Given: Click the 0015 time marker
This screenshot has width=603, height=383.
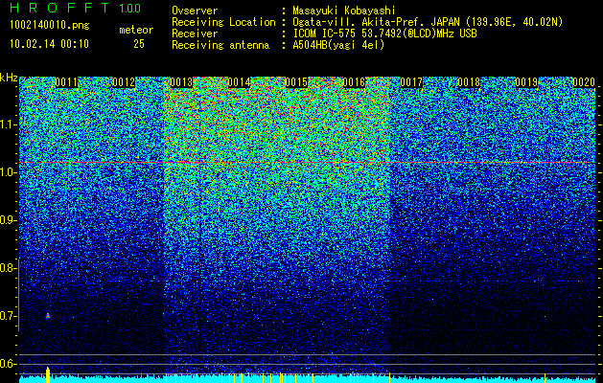Looking at the screenshot, I should [x=296, y=82].
